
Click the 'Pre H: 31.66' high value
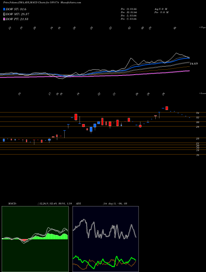pos(129,12)
